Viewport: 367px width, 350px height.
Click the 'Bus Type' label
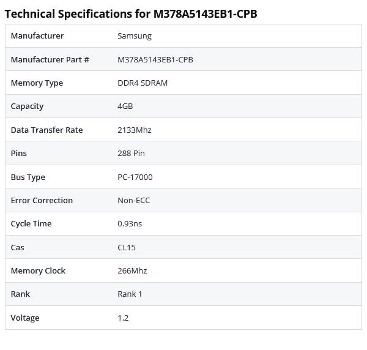(28, 177)
